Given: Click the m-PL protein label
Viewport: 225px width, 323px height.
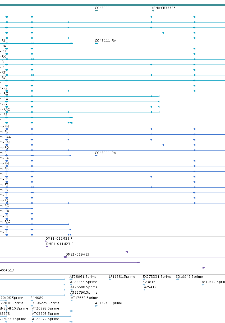Looking at the screenshot, I should (x=4, y=174).
